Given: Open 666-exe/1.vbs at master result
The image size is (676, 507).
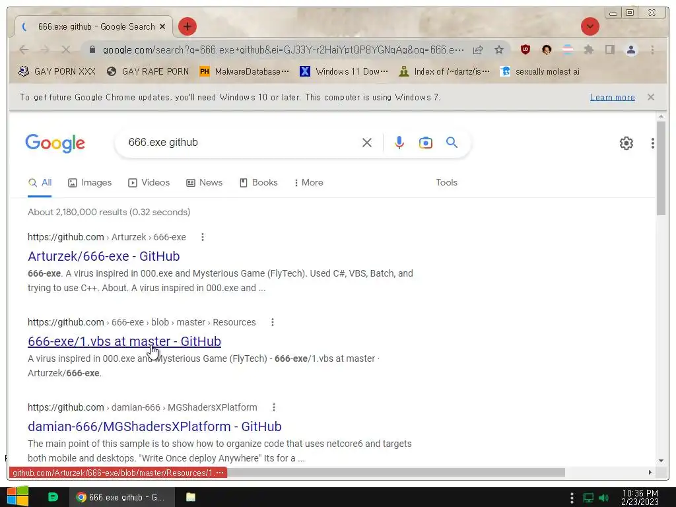Looking at the screenshot, I should [124, 341].
